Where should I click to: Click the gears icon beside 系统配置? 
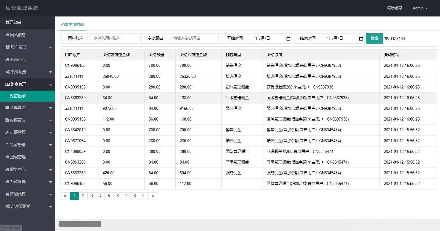(8, 72)
